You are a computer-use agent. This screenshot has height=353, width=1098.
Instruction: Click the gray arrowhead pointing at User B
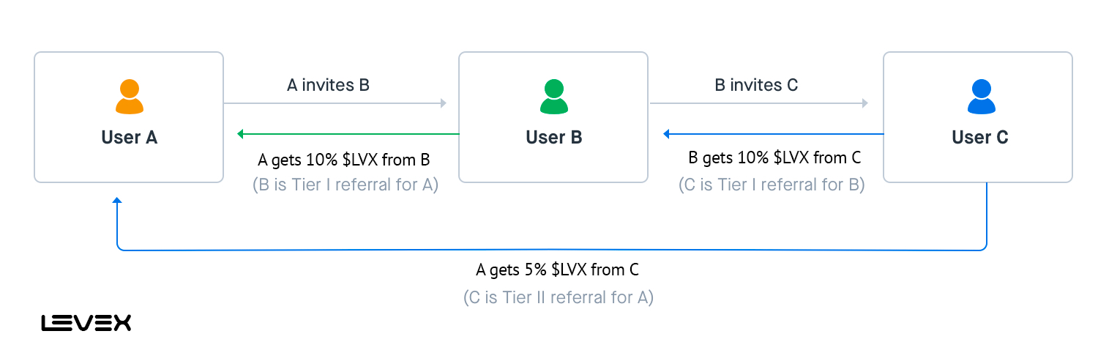click(443, 103)
